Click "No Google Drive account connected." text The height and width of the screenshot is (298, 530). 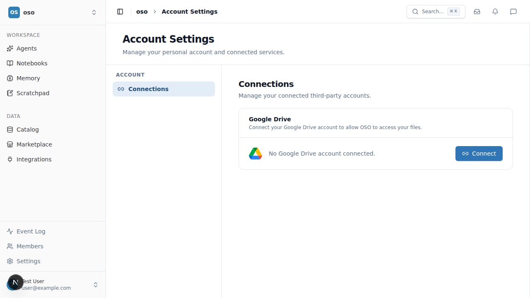tap(322, 154)
